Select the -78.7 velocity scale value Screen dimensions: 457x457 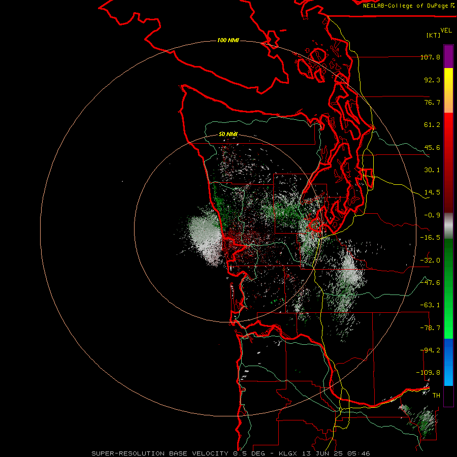click(x=430, y=328)
